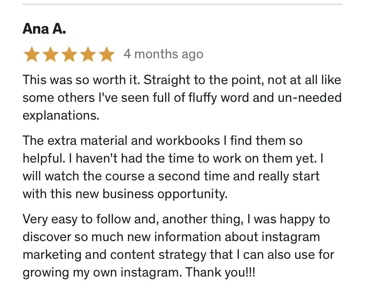Screen dimensions: 365x289
Task: Click 'with this new business opportunity.' line
Action: (125, 194)
